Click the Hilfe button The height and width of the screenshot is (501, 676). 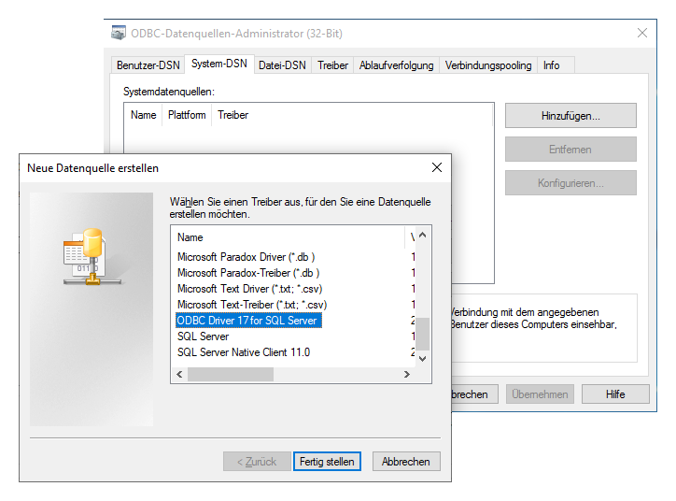(x=615, y=394)
